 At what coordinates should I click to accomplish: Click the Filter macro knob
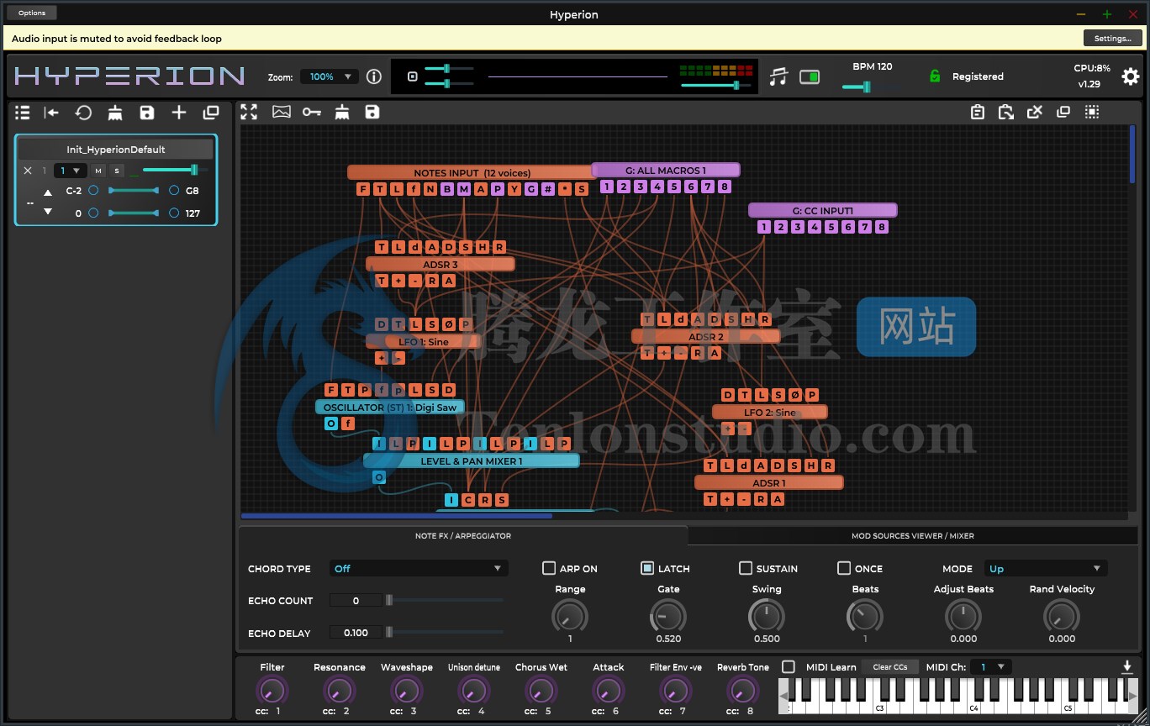(272, 692)
